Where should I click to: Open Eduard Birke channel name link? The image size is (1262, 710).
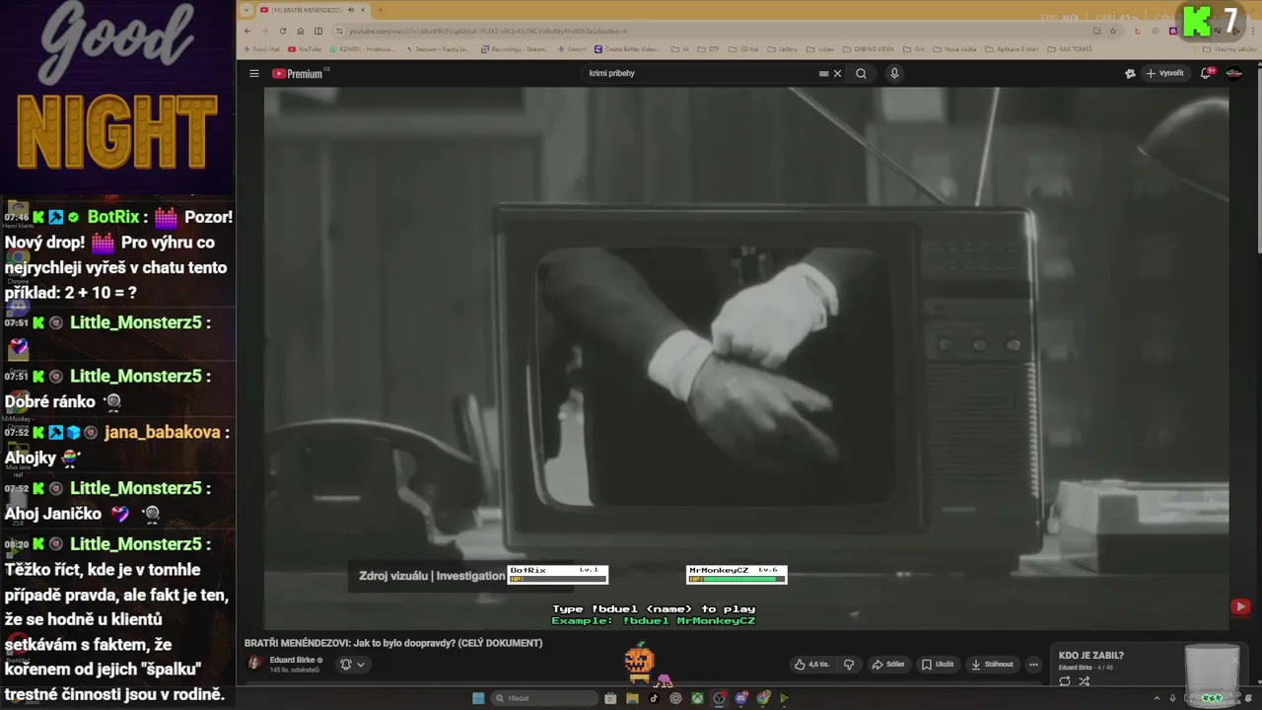click(293, 660)
